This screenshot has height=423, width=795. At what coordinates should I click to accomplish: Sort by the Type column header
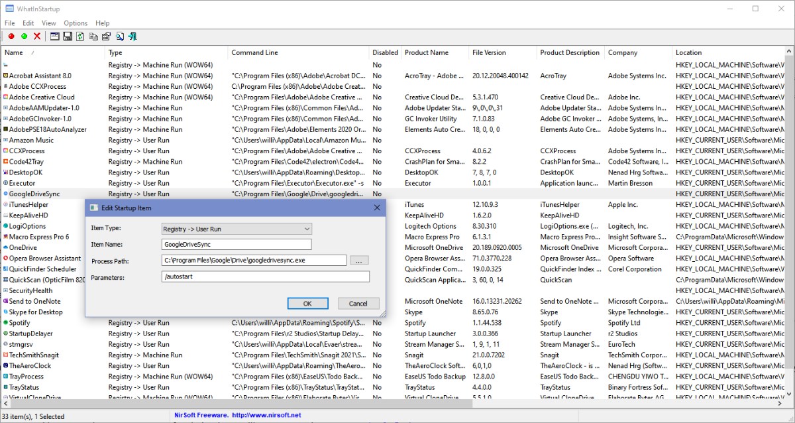[x=167, y=52]
